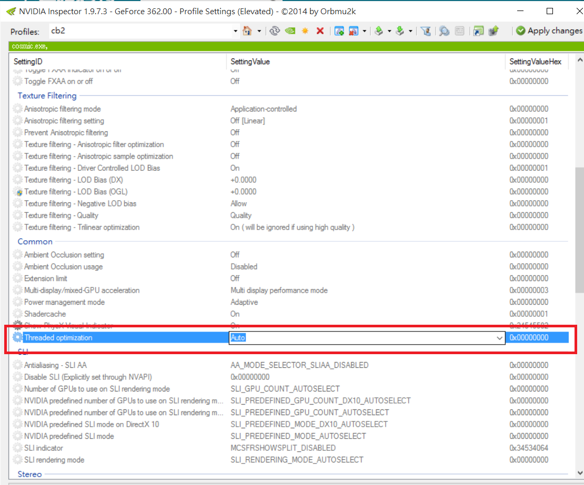Click magnifier scan modified profiles icon
This screenshot has height=485, width=584.
[444, 31]
